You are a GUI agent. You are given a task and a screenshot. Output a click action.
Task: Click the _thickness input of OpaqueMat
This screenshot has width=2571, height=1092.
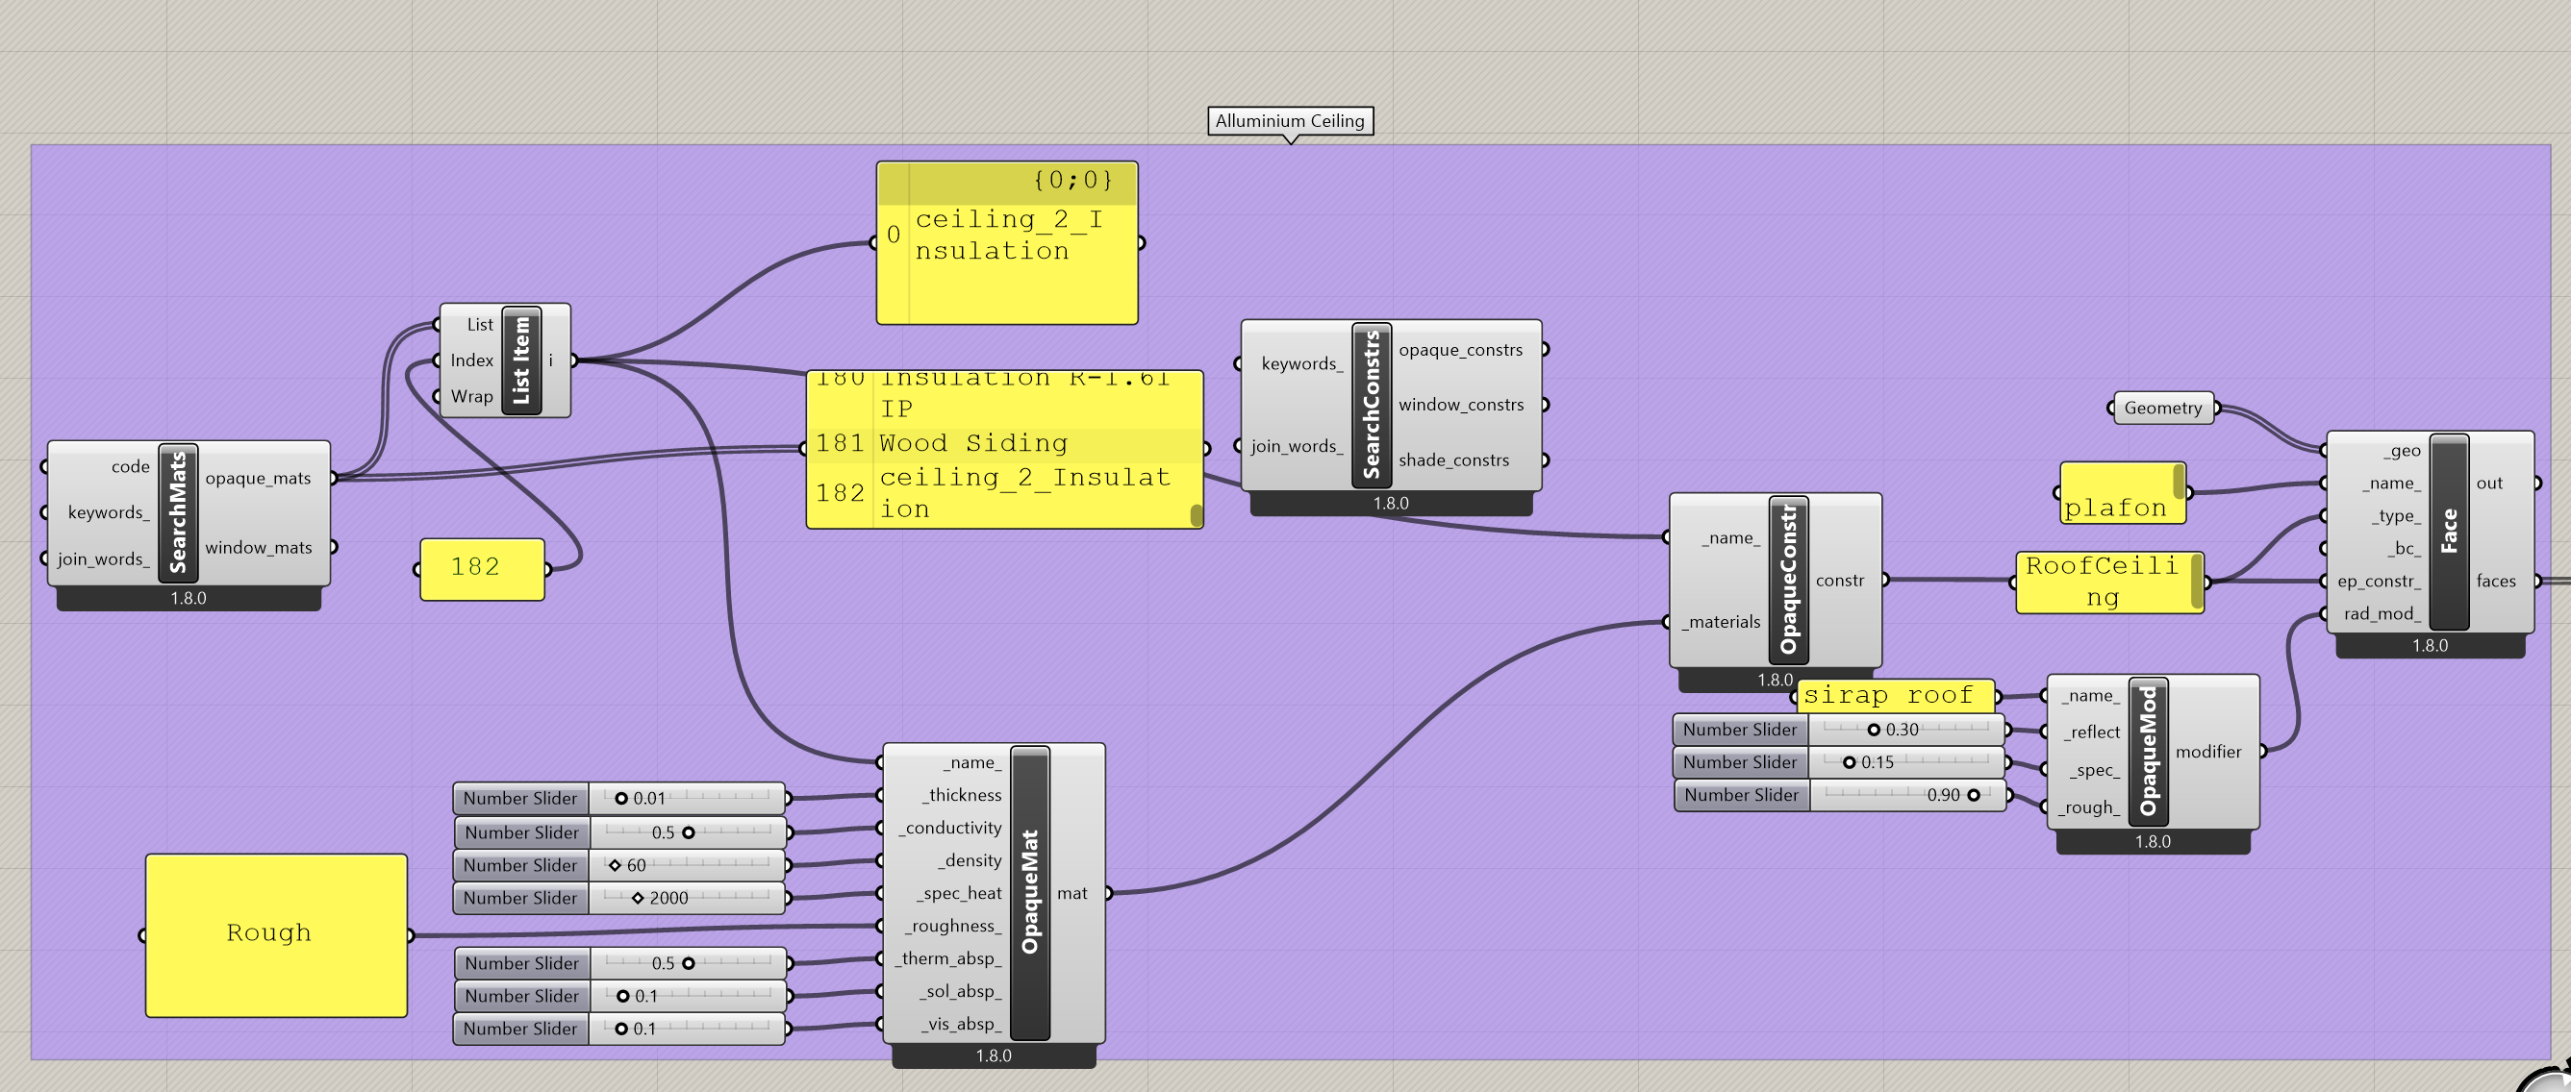click(x=961, y=795)
